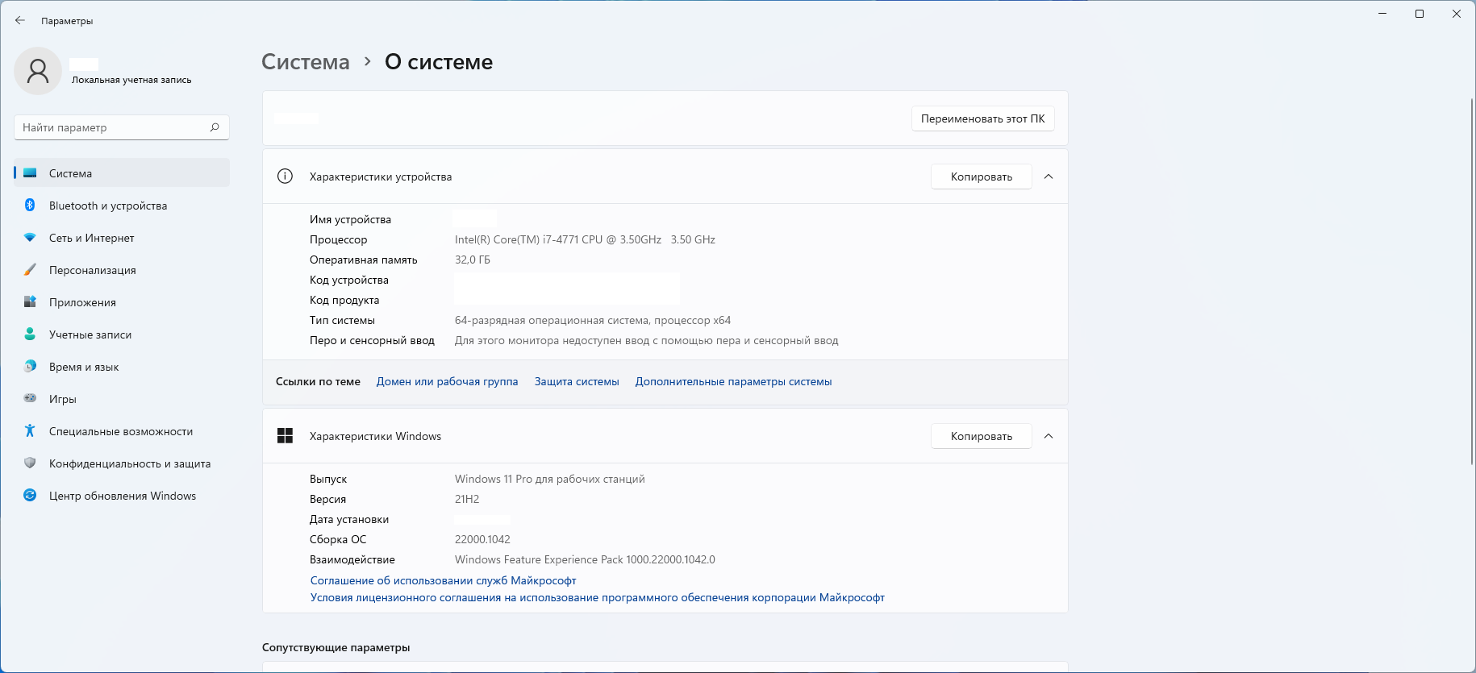Select Windows 11 Pro для рабочих станций

(x=550, y=479)
